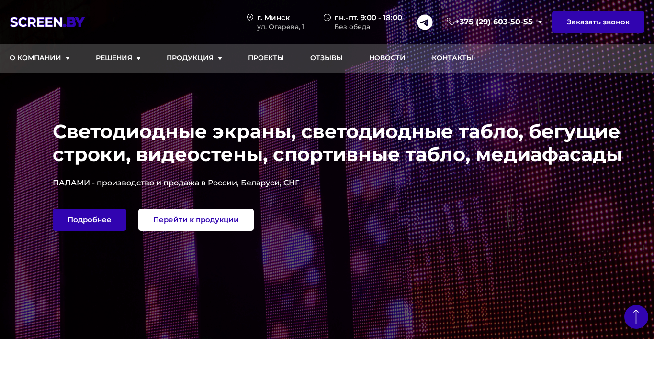Screen dimensions: 654x367
Task: Click the Светодиодные экраны main heading
Action: coord(338,143)
